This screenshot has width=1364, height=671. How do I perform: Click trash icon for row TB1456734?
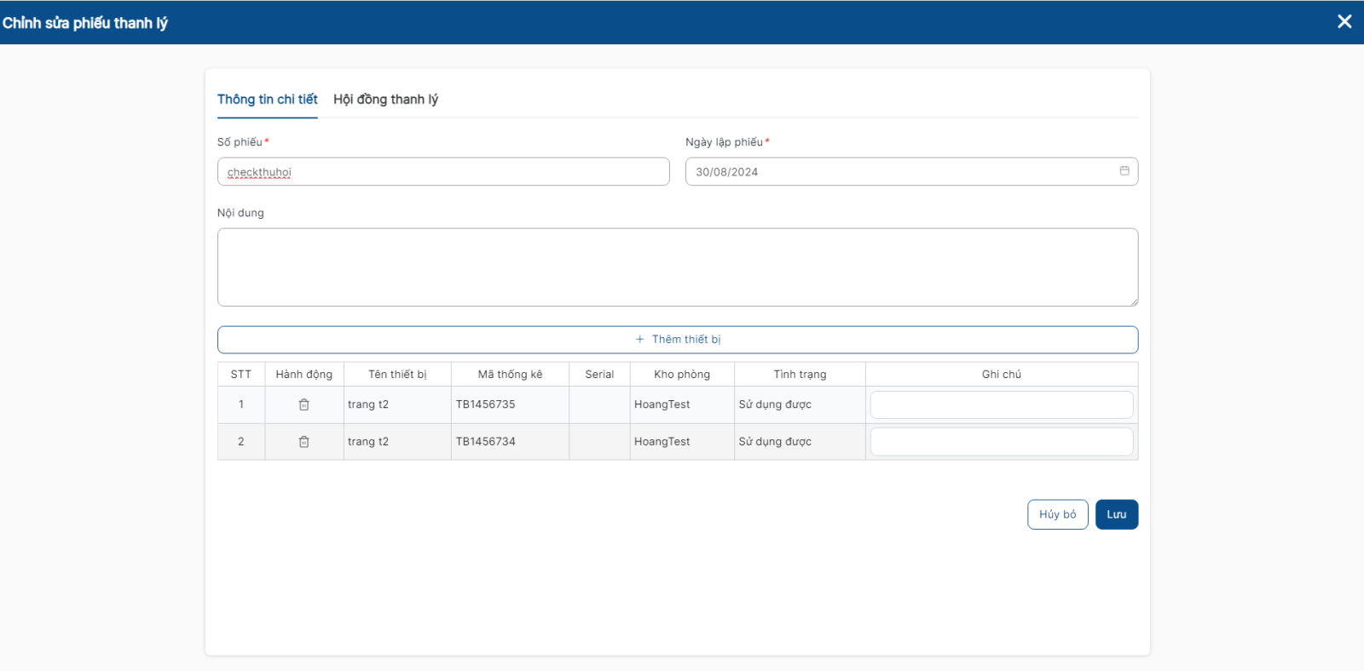[303, 442]
